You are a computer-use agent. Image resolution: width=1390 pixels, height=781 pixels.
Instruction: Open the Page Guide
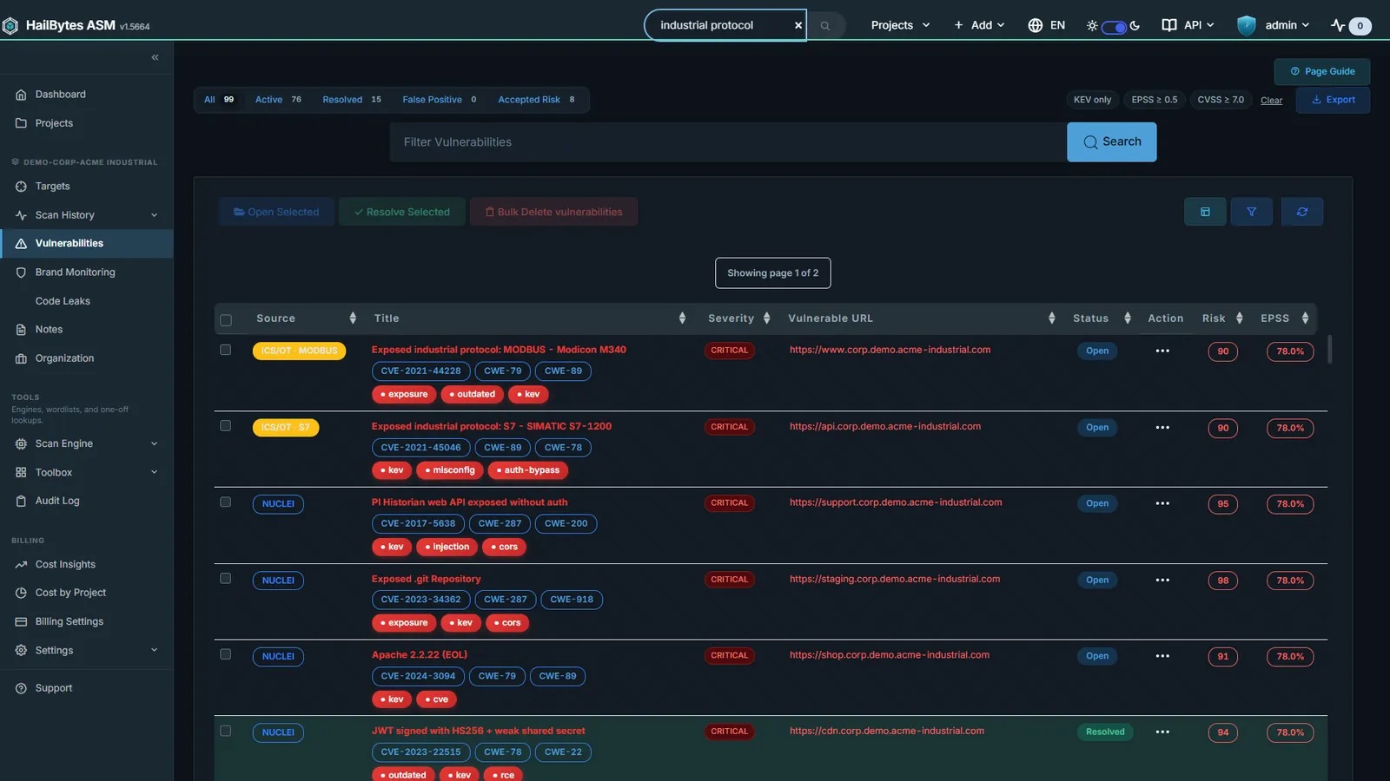point(1322,71)
